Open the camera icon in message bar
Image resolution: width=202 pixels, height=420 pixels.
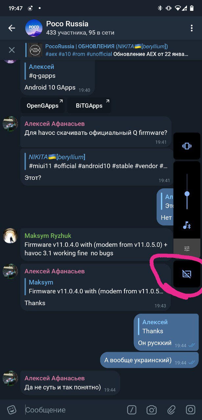point(151,409)
